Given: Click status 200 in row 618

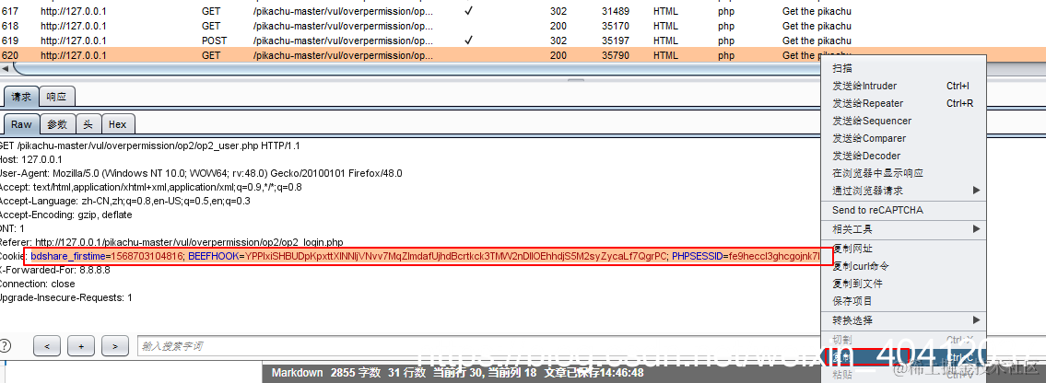Looking at the screenshot, I should click(559, 26).
